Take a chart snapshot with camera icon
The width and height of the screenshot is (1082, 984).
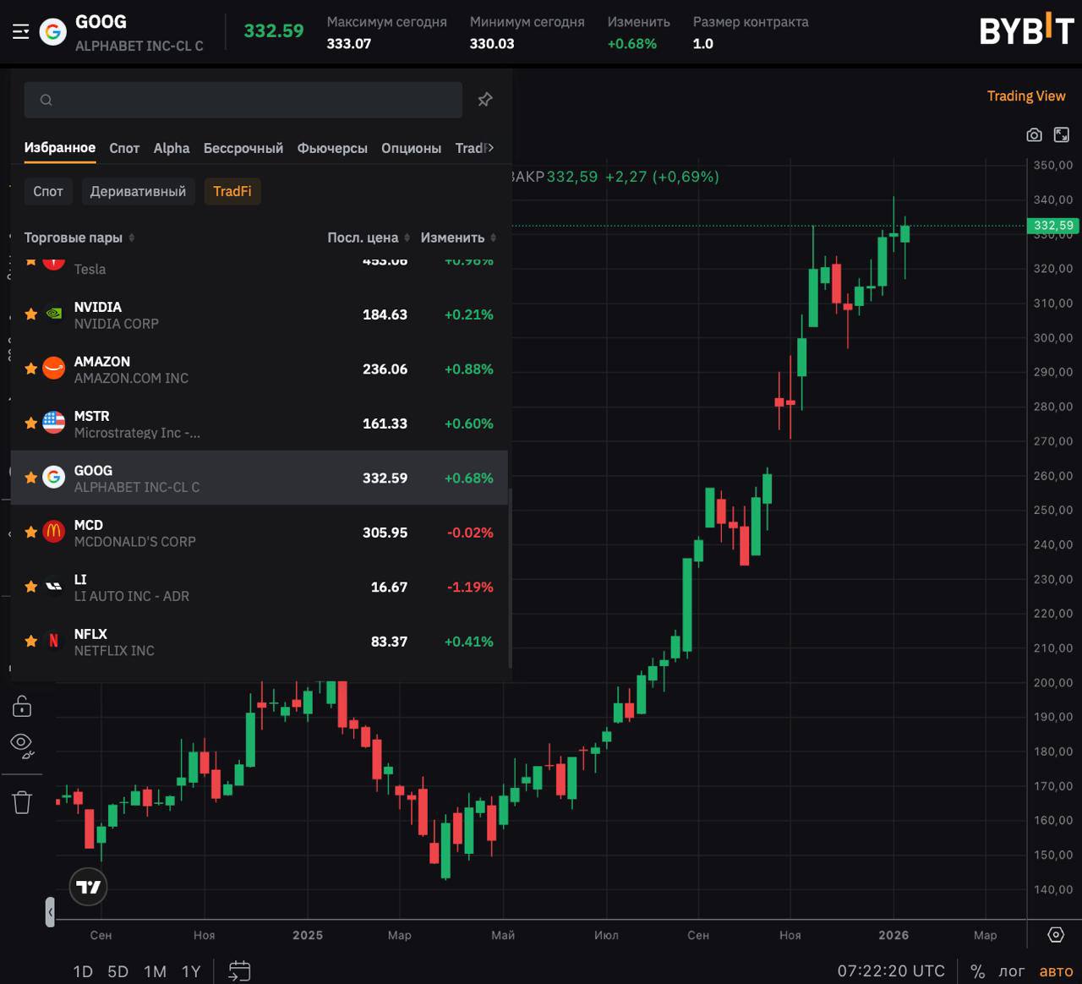(1034, 135)
